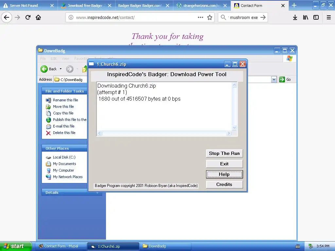The width and height of the screenshot is (335, 251).
Task: Click the Credits button in Badger
Action: point(224,185)
